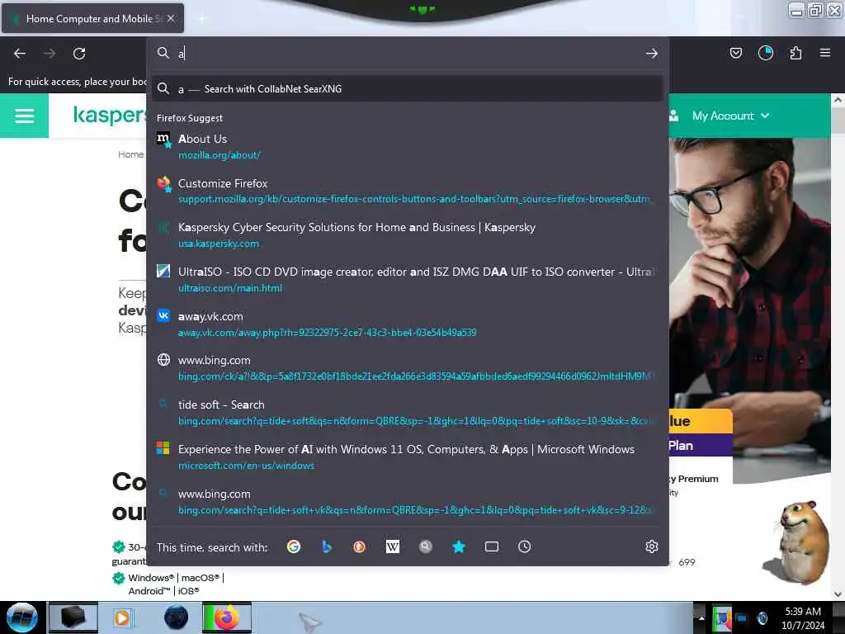Select the Home Computer and Mobile tab
This screenshot has height=634, width=845.
[x=92, y=18]
